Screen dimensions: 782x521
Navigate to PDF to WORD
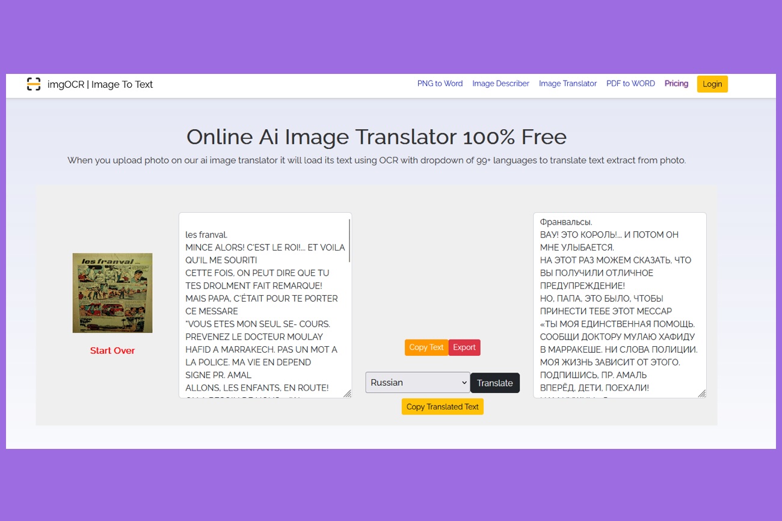[630, 84]
